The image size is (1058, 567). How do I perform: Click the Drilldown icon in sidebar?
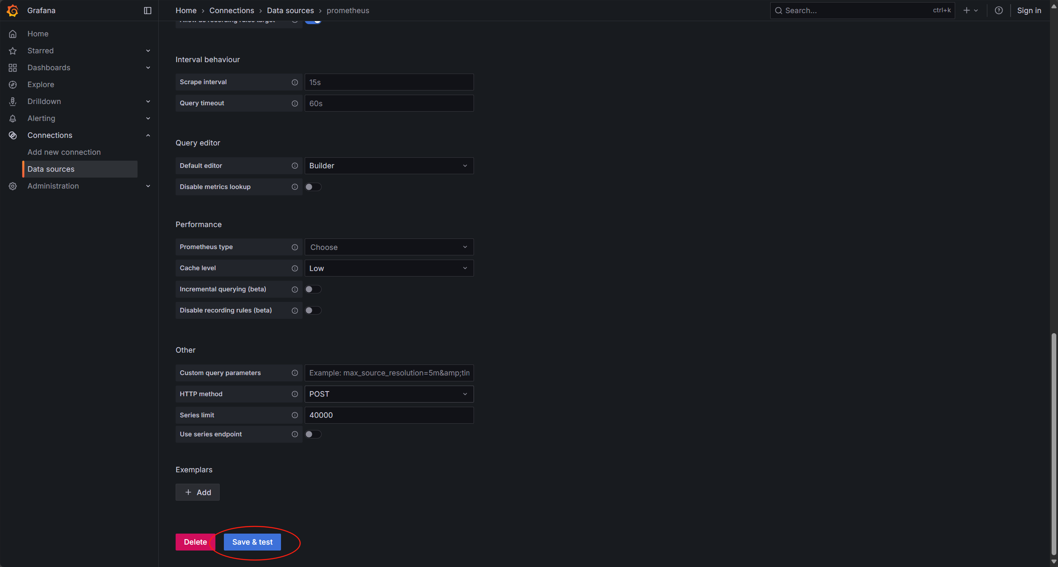pyautogui.click(x=13, y=101)
